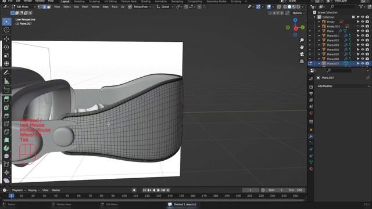The image size is (372, 209).
Task: Select the Shear tool
Action: click(x=6, y=181)
